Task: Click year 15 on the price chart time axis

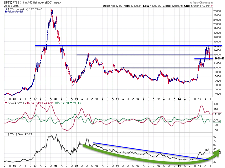Action: tap(199, 99)
